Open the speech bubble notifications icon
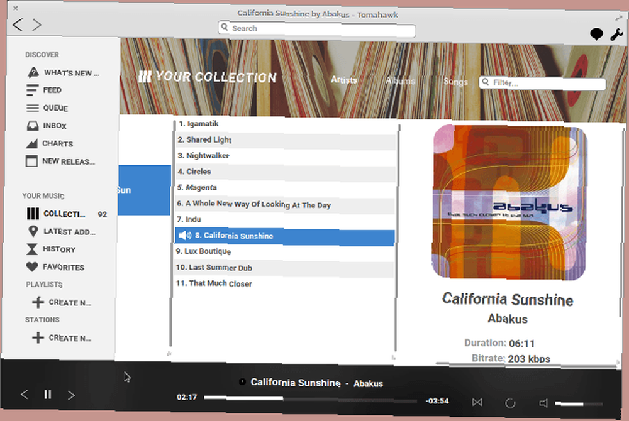 coord(596,35)
